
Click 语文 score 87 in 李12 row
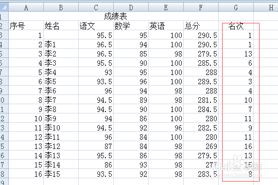click(96, 146)
